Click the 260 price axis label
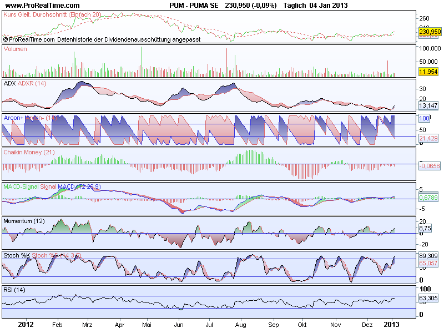The image size is (444, 333). (424, 18)
